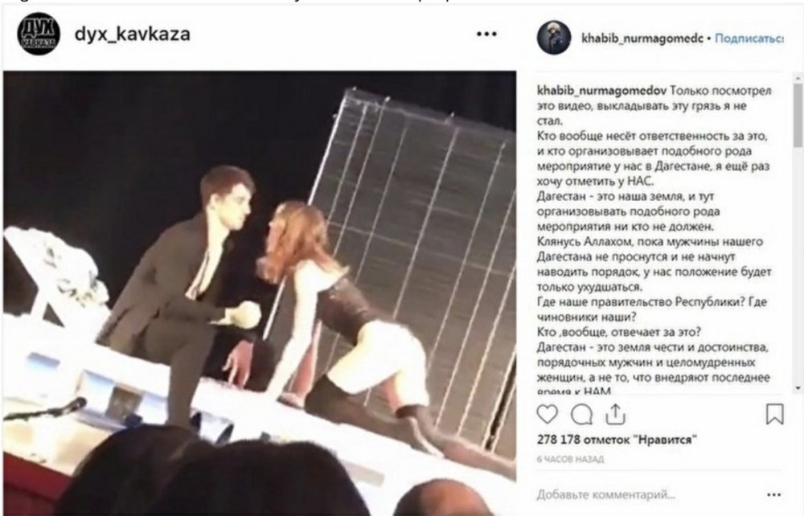Open dyx_kavkaza username link

tap(133, 34)
